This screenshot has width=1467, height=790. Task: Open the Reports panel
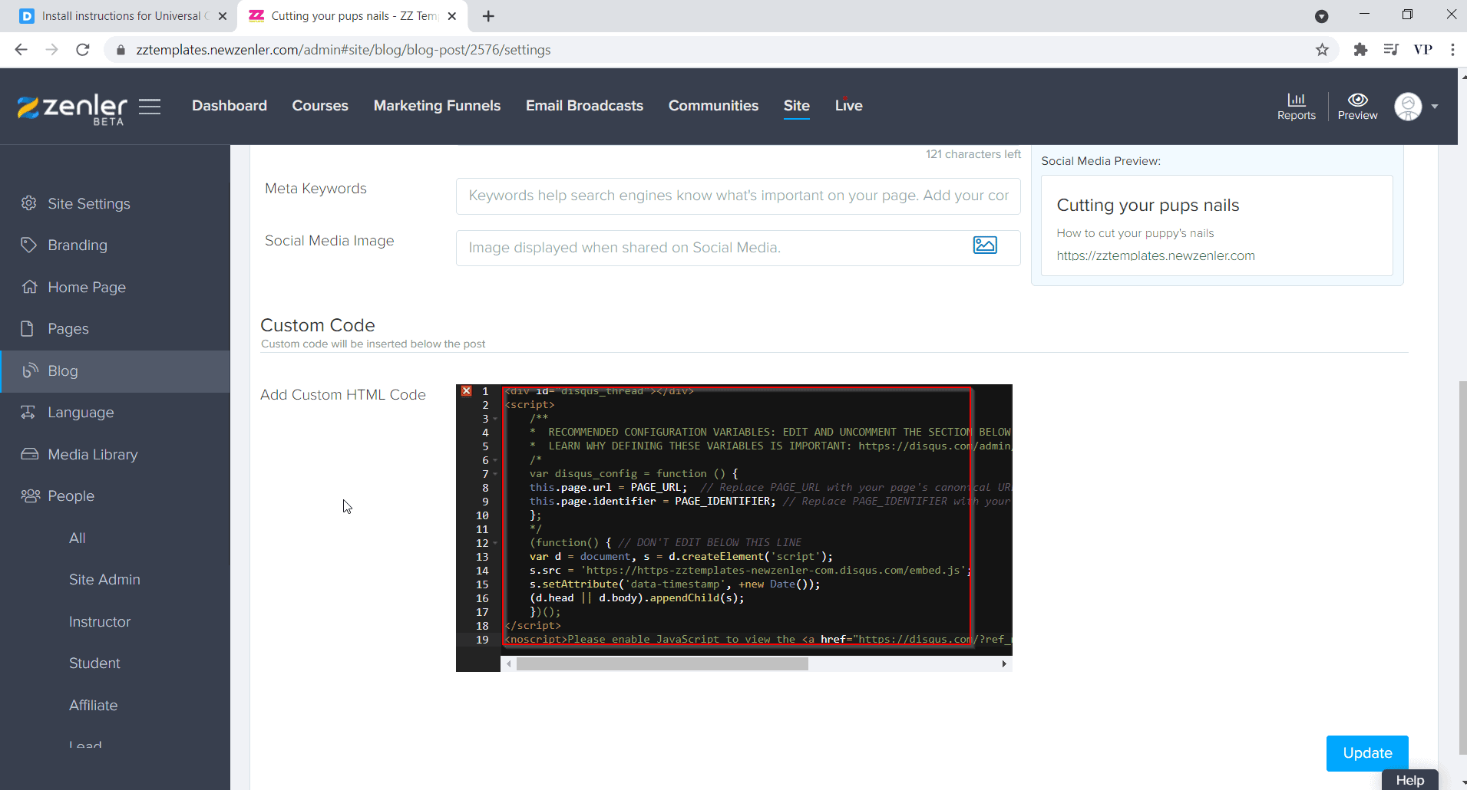pos(1296,107)
